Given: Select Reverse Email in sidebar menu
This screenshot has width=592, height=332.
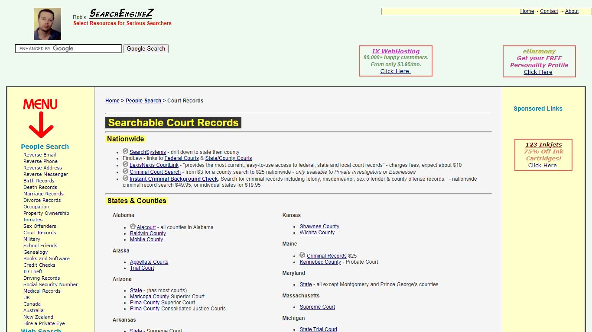Looking at the screenshot, I should [39, 155].
